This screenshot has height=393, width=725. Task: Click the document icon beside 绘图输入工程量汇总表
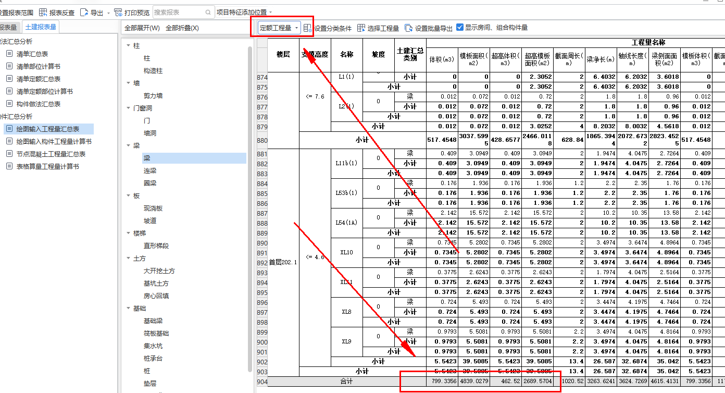coord(9,129)
